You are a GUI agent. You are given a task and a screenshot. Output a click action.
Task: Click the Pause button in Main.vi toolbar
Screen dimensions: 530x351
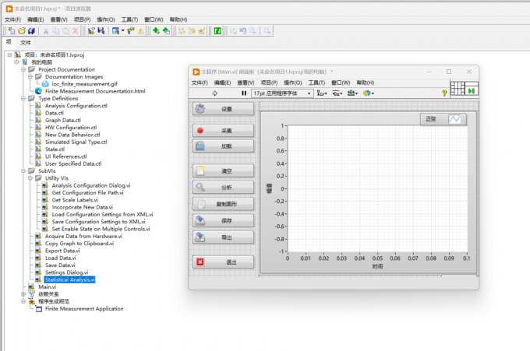(244, 93)
